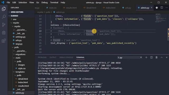The width and height of the screenshot is (169, 95).
Task: Switch to the detail.html editor tab
Action: tap(90, 8)
